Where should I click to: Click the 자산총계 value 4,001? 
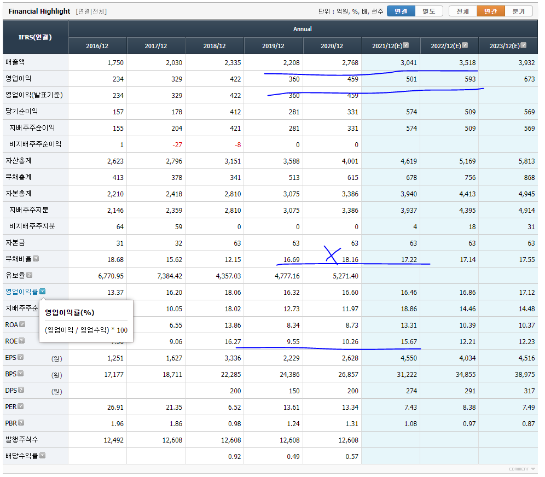(x=350, y=161)
